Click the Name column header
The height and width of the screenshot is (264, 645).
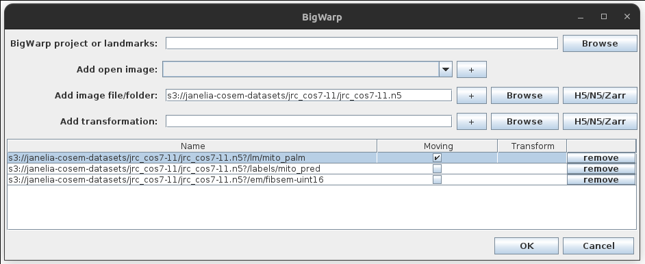(x=192, y=146)
